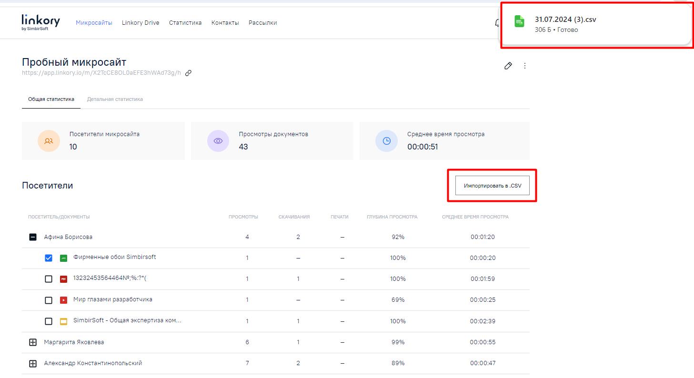The width and height of the screenshot is (694, 378).
Task: Click the average viewing time clock icon
Action: pos(386,141)
